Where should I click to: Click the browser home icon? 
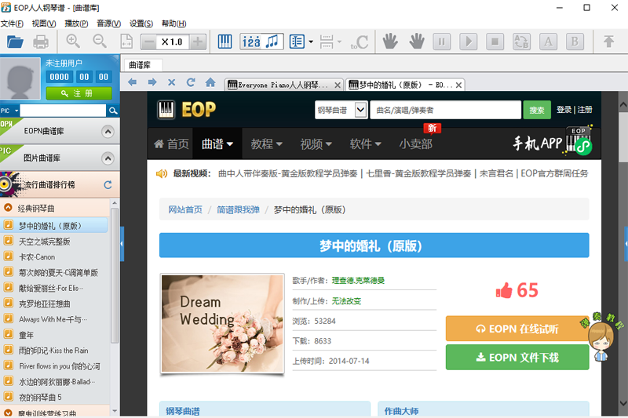tap(210, 82)
